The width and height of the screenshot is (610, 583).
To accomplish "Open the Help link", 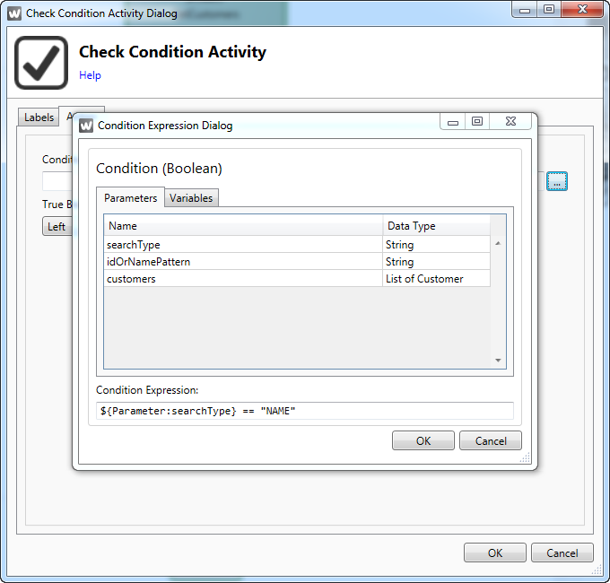I will click(x=90, y=75).
